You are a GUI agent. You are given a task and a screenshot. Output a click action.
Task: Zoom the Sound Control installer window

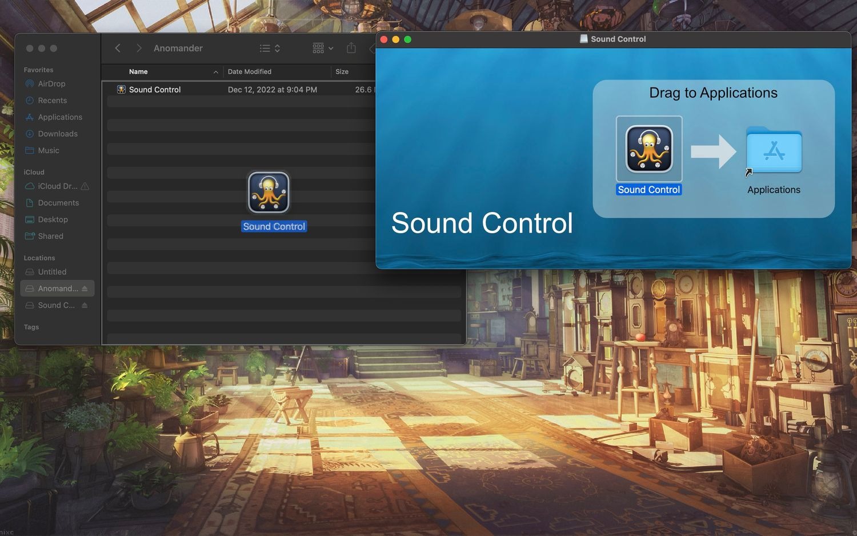407,39
